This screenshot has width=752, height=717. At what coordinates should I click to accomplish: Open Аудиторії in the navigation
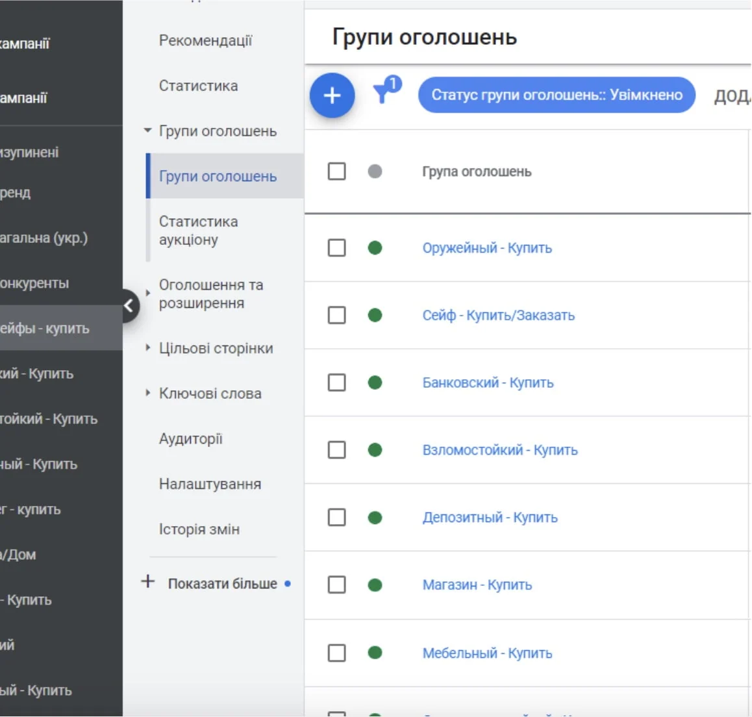[x=191, y=439]
